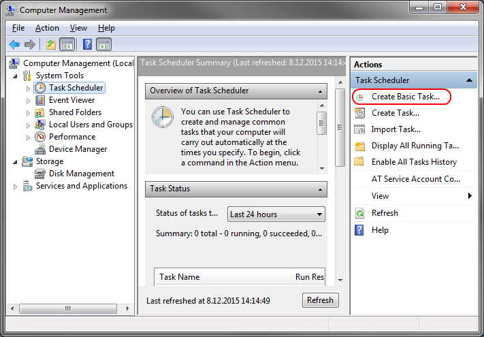Click the Display All Running Tasks icon
This screenshot has height=337, width=484.
click(x=359, y=146)
